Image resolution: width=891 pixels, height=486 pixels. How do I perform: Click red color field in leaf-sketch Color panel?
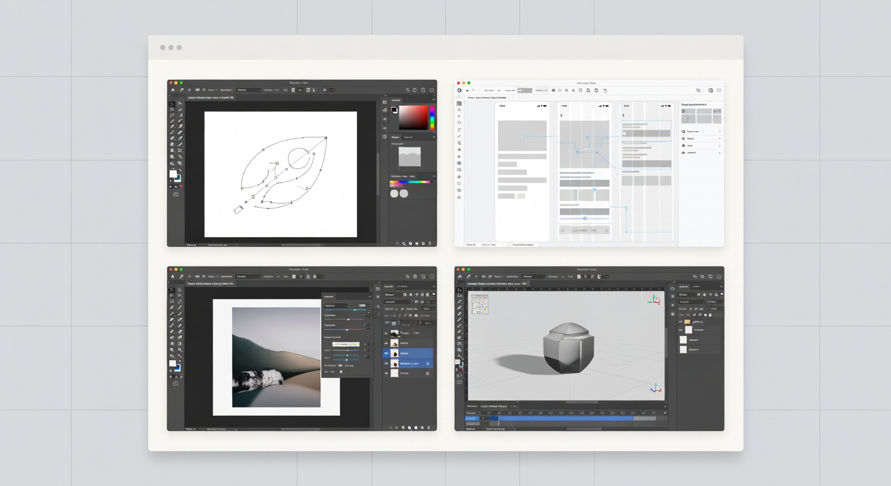[x=413, y=118]
